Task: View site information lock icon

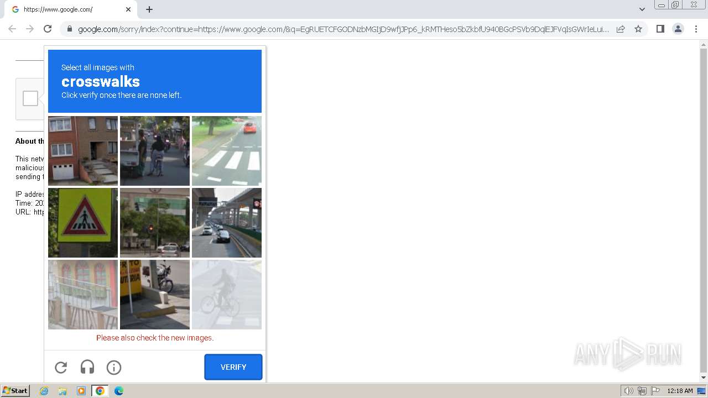Action: click(69, 29)
